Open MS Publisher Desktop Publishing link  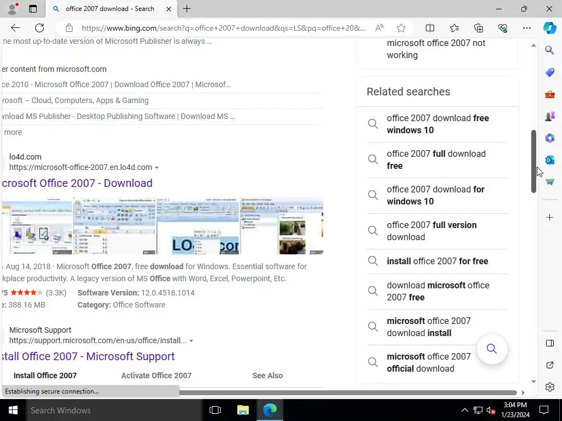click(119, 116)
